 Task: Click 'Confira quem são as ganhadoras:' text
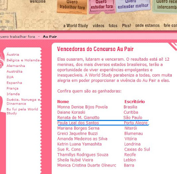89,91
